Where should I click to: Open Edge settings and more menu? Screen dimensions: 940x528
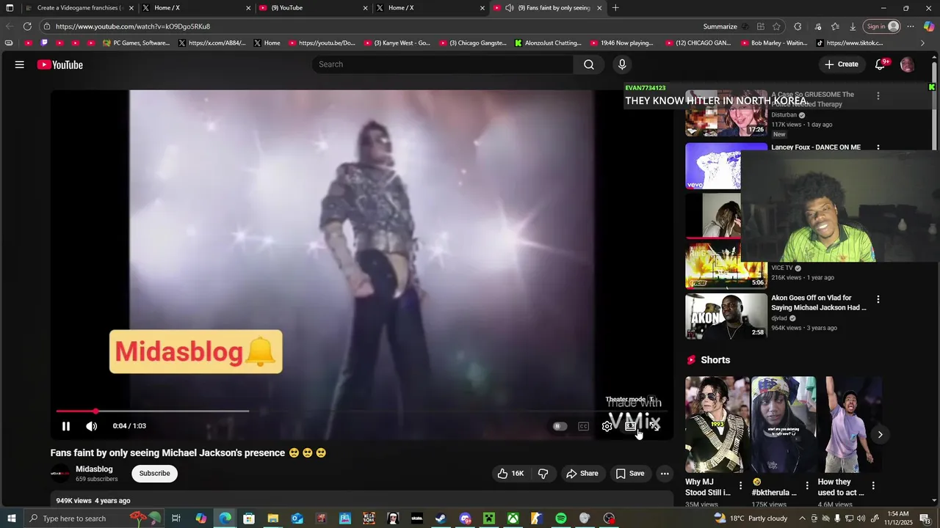pos(911,26)
